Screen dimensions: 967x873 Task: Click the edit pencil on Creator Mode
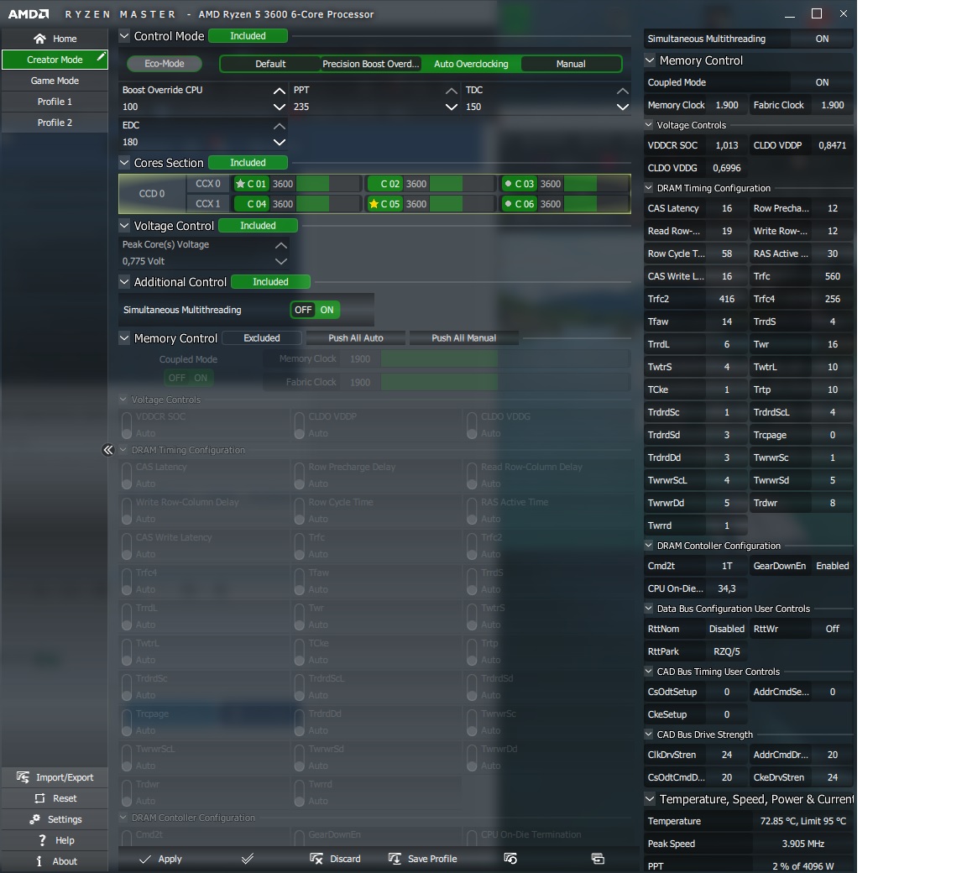[101, 57]
